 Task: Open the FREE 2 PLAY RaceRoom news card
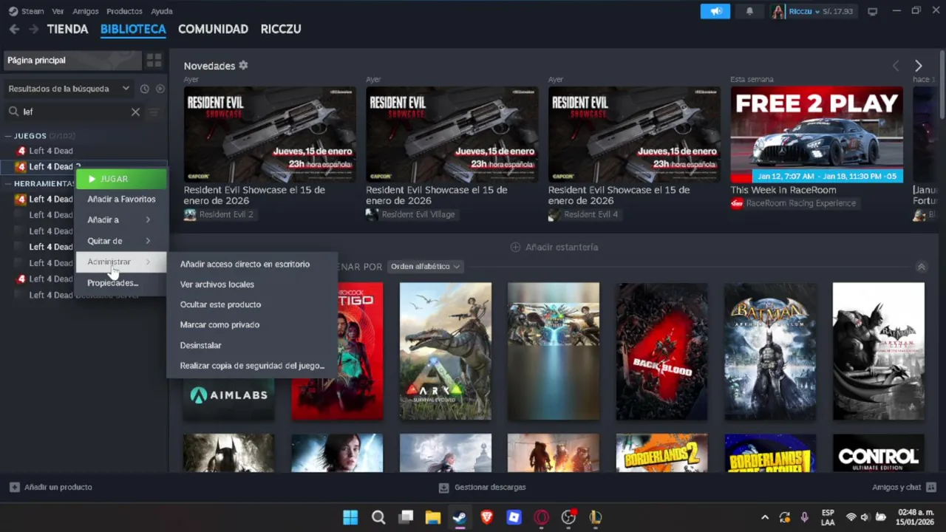tap(817, 134)
